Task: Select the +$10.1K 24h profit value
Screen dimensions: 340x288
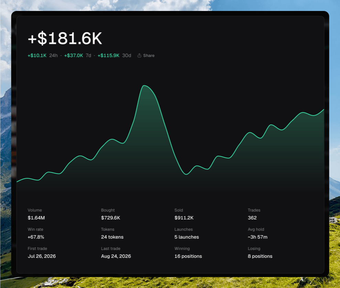Action: click(37, 56)
